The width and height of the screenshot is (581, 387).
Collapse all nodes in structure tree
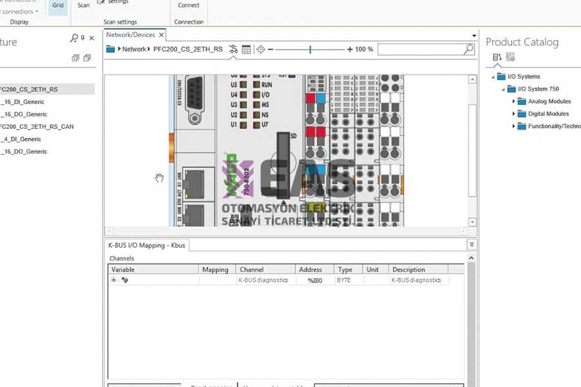pyautogui.click(x=87, y=58)
